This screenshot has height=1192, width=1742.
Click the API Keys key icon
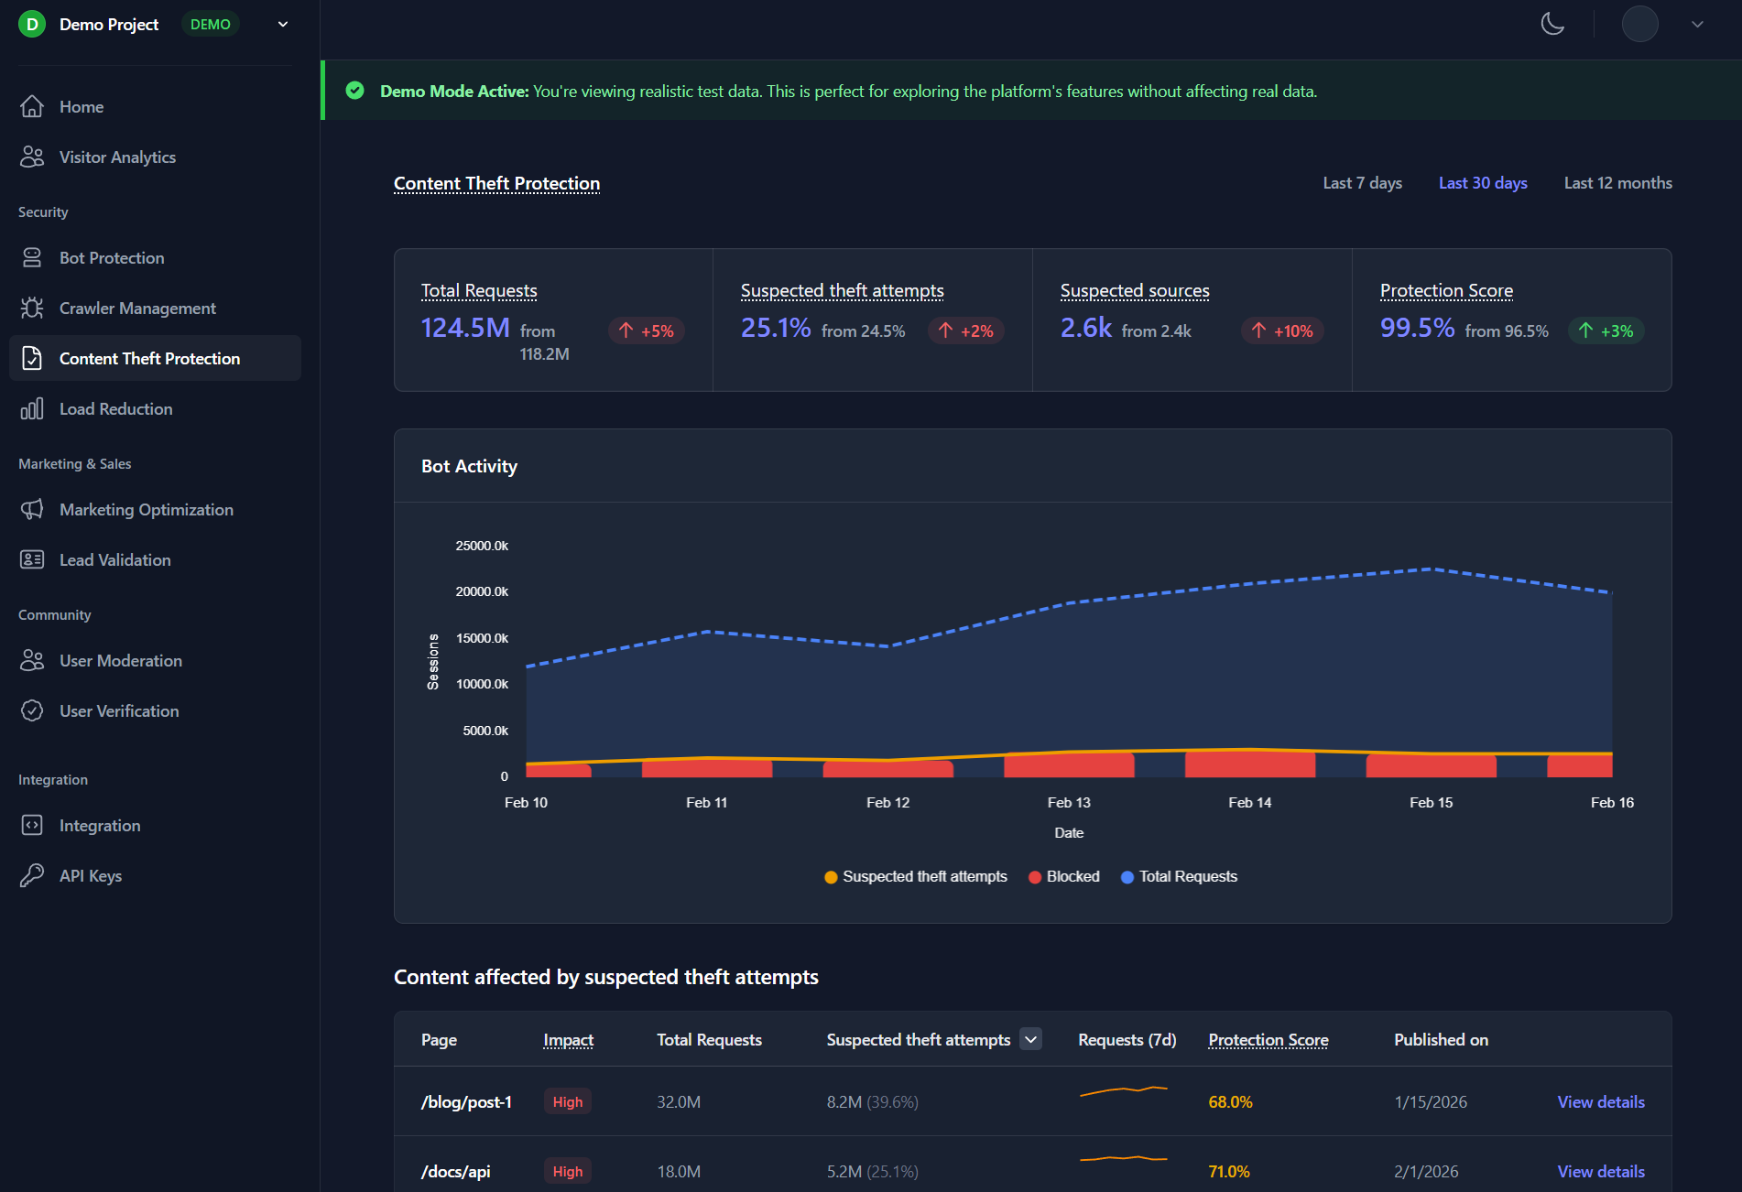pos(32,876)
